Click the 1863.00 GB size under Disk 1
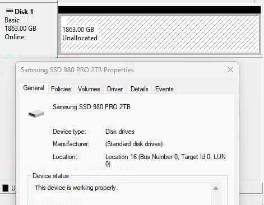 [x=20, y=29]
